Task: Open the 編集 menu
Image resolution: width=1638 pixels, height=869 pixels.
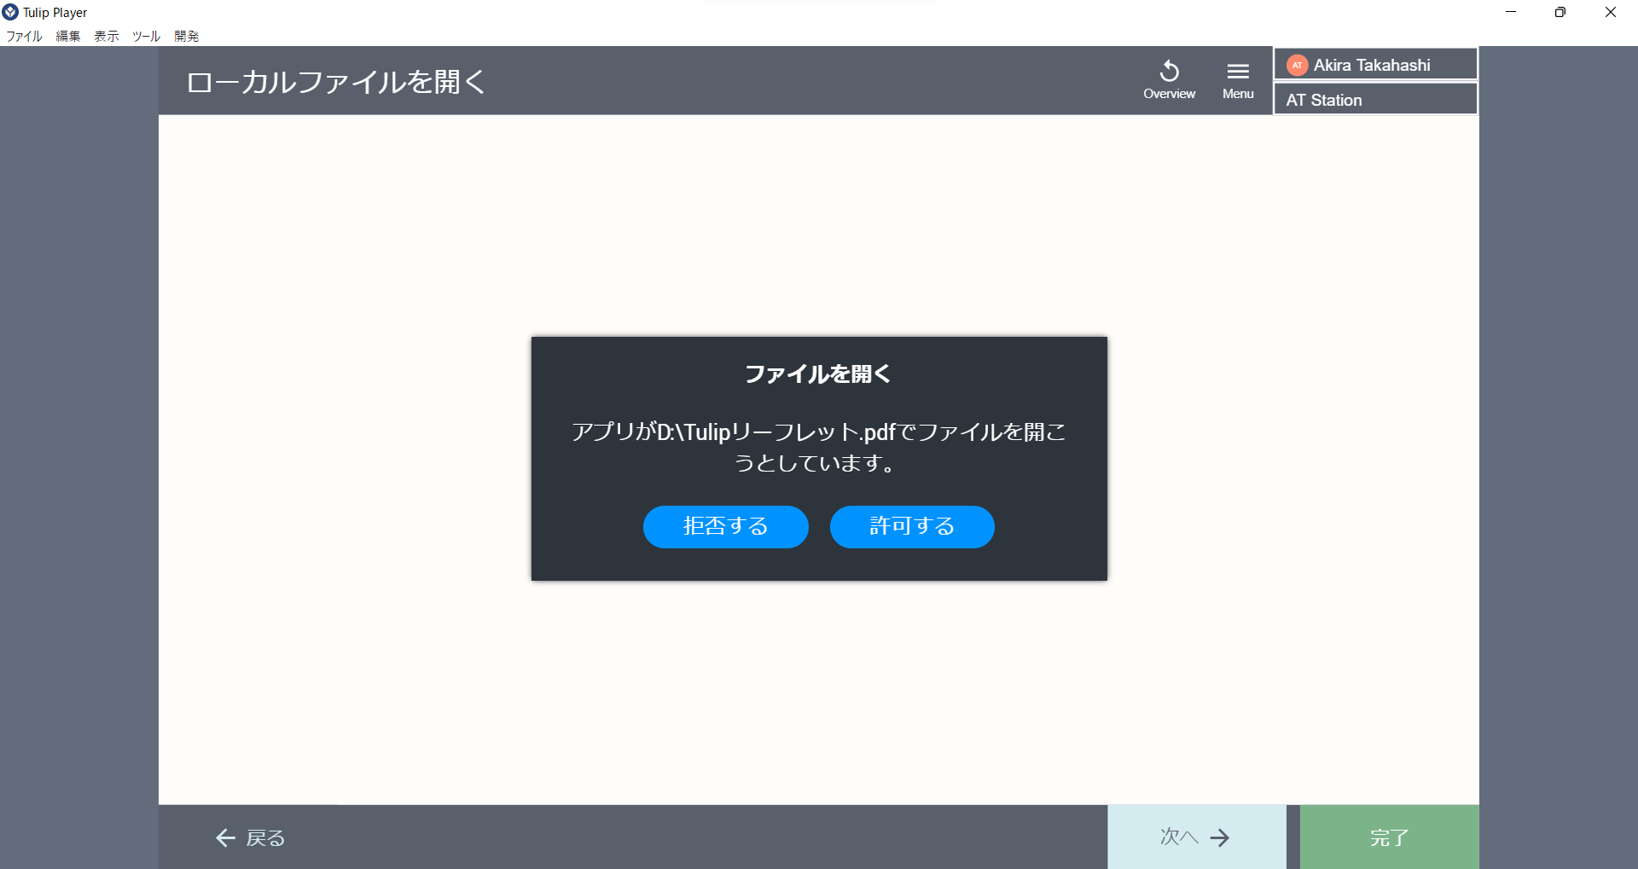Action: coord(68,36)
